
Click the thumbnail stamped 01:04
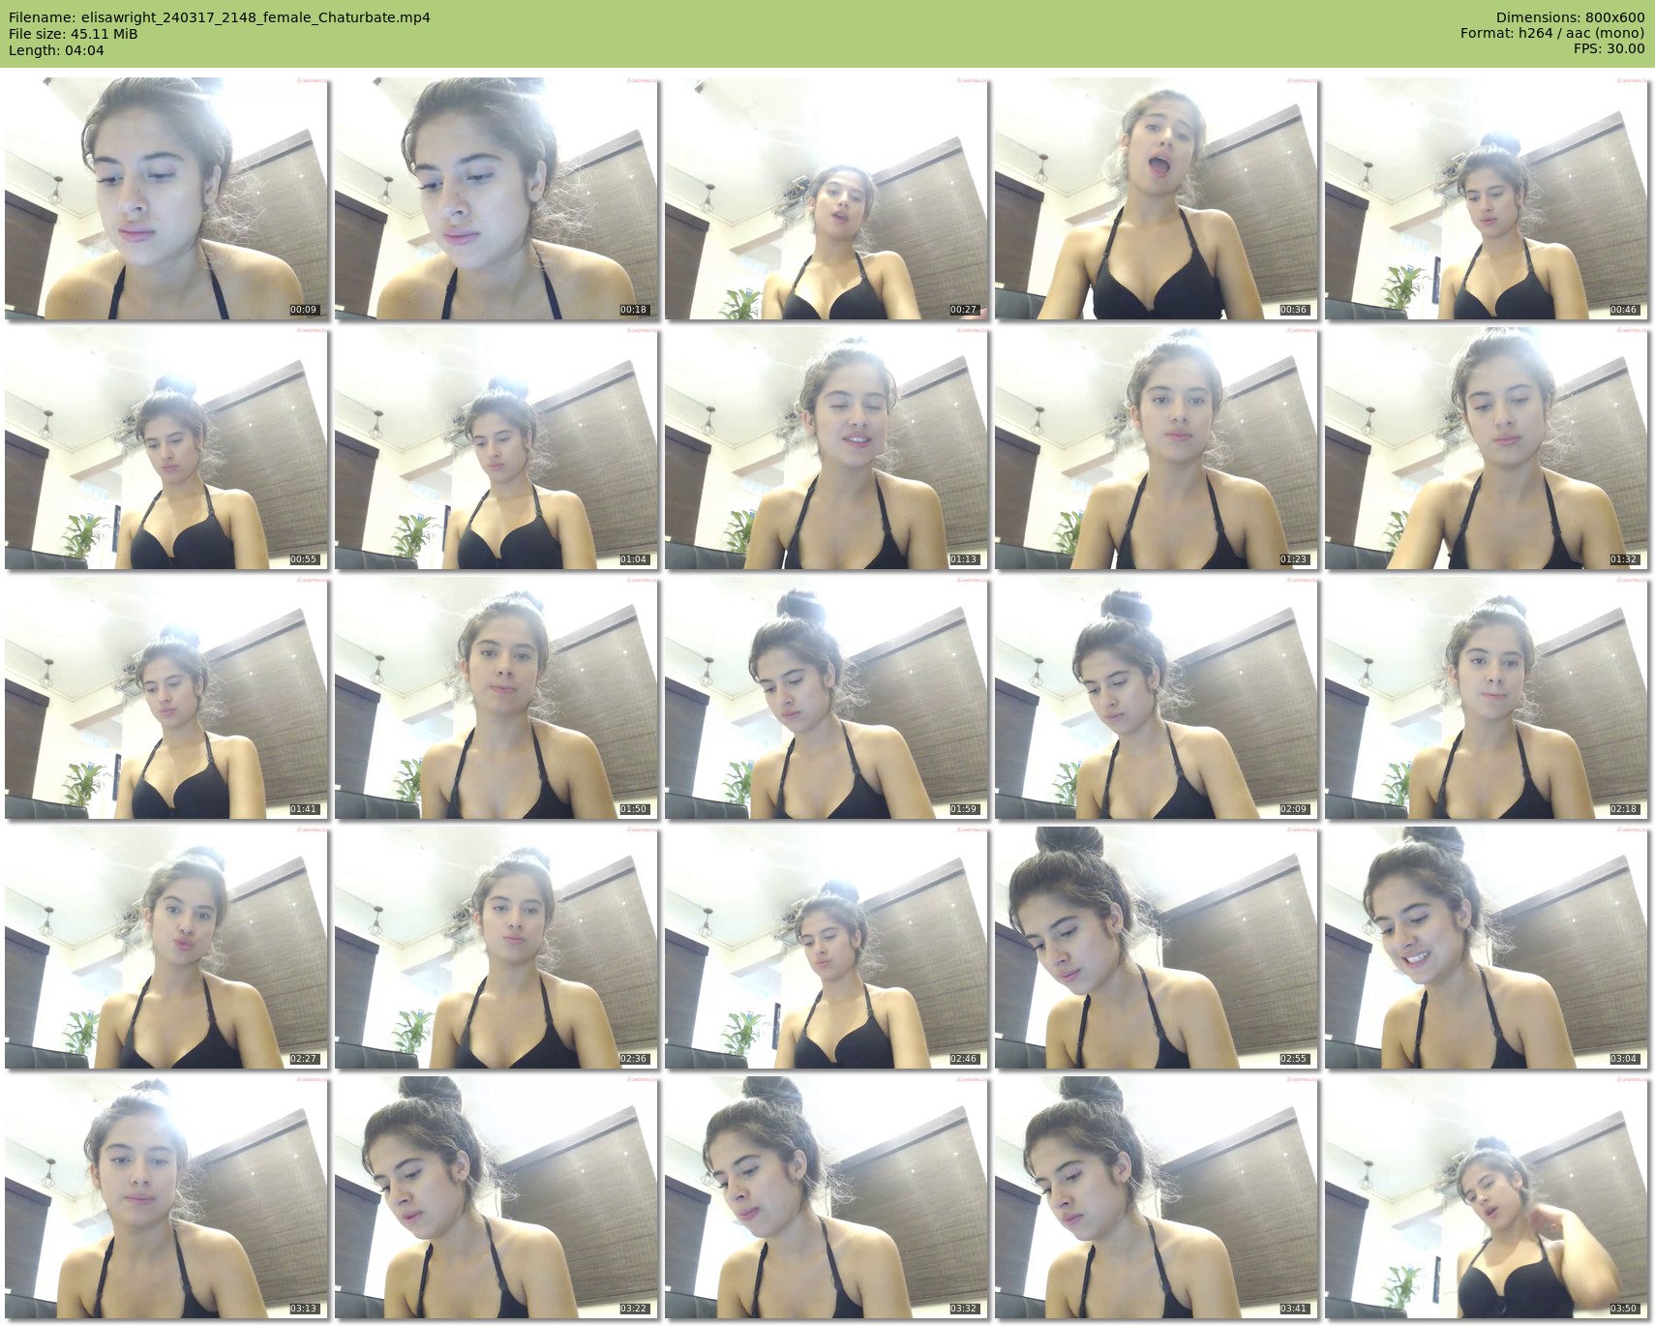[496, 448]
